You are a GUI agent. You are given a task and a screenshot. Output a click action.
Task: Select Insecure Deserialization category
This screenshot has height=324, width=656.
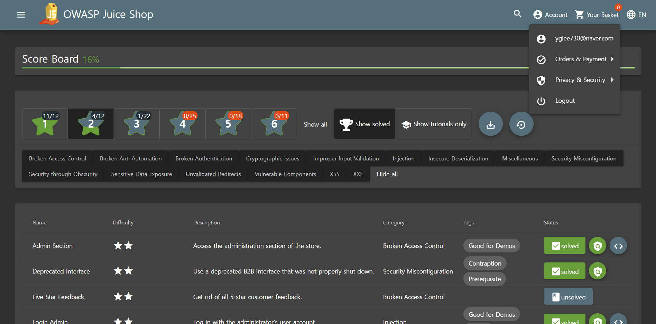point(458,158)
